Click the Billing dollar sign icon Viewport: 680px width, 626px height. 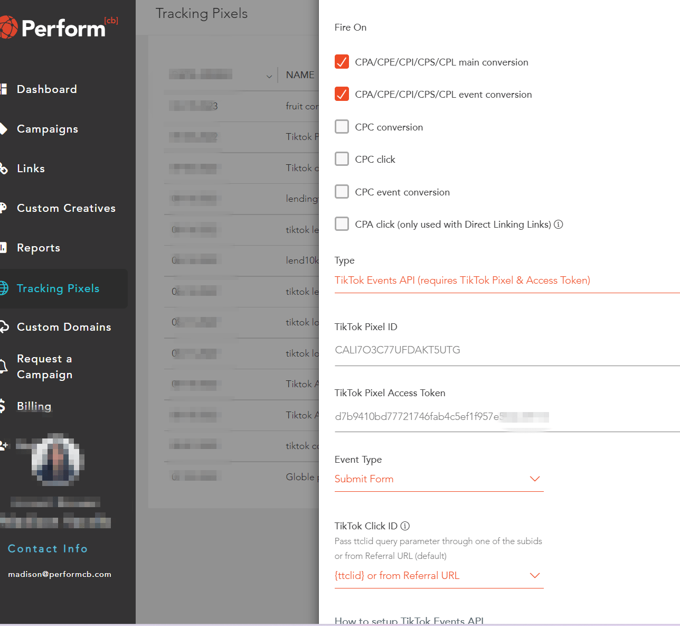coord(3,406)
